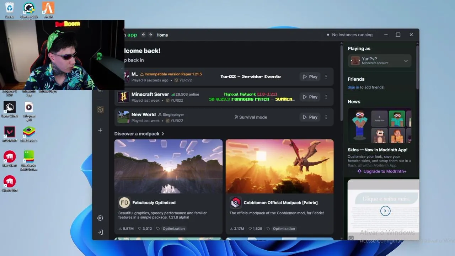Screen dimensions: 455x256
Task: Play the New World singleplayer instance
Action: click(310, 117)
